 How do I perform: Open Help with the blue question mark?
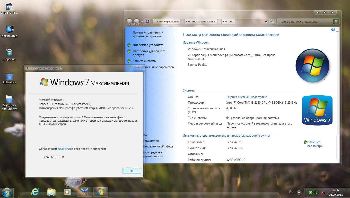point(333,30)
